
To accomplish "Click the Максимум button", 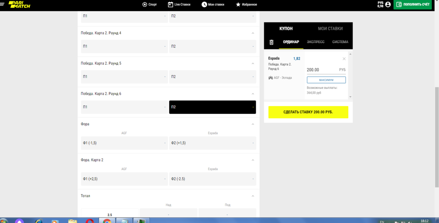I will coord(326,80).
